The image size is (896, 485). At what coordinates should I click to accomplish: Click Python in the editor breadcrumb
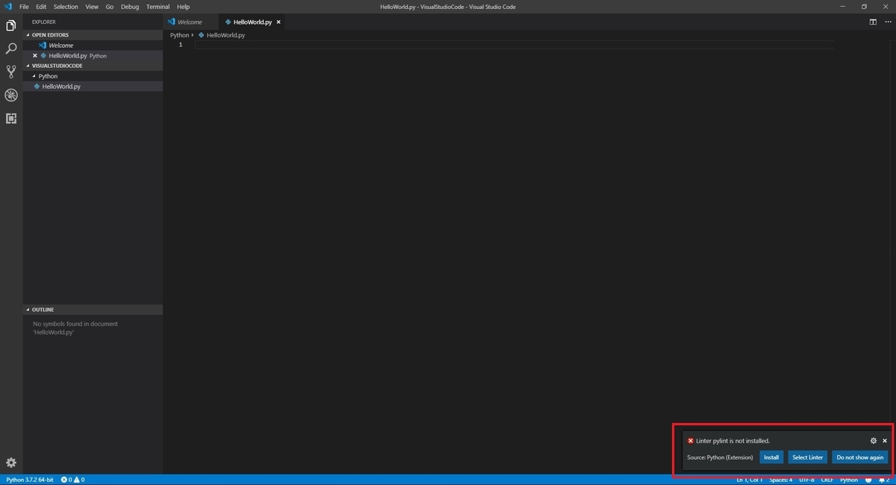tap(179, 35)
